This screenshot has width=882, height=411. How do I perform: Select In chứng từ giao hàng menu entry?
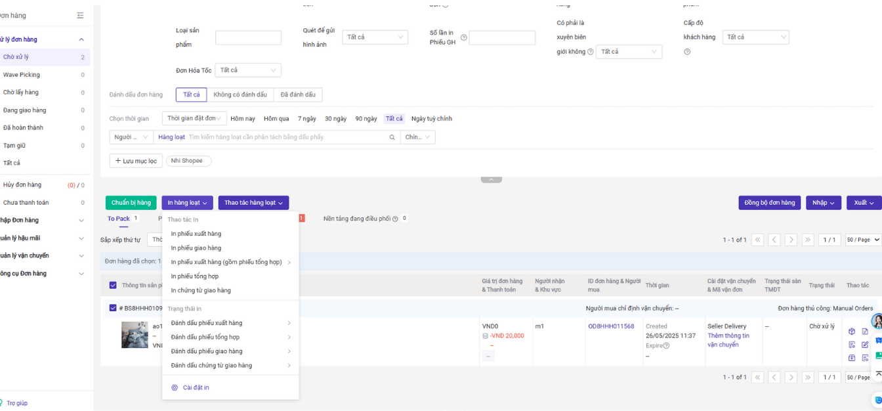[x=201, y=290]
